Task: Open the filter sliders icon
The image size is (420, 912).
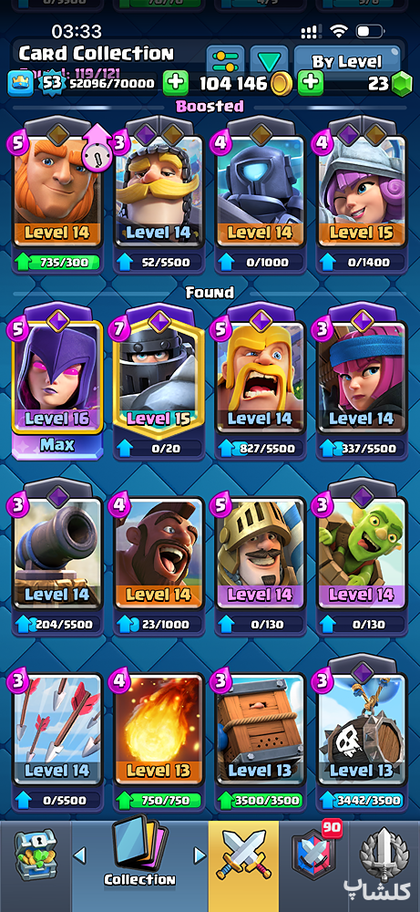Action: [x=225, y=60]
